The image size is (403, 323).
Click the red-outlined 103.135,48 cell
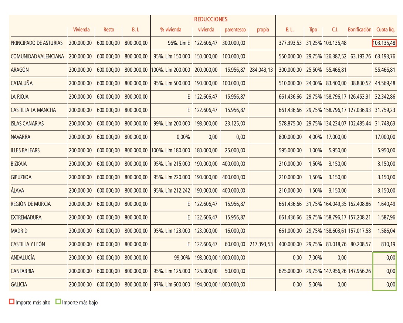384,43
